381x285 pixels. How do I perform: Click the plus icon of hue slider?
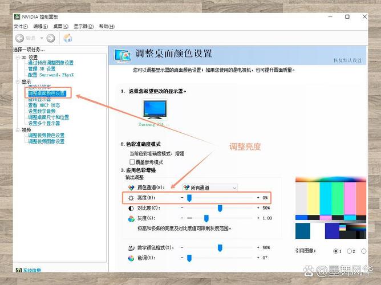coord(258,258)
